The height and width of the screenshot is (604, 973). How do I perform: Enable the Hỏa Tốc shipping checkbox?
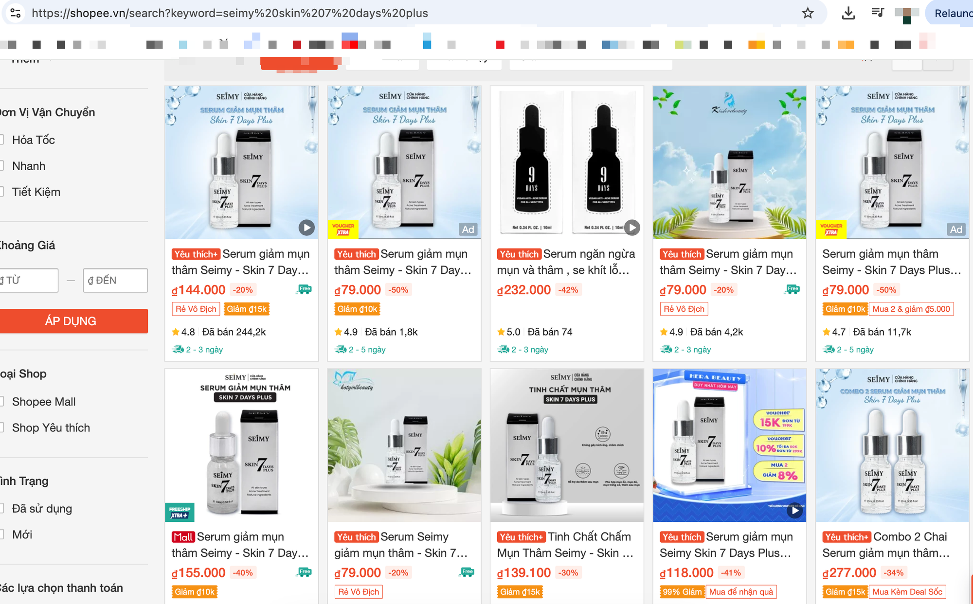[1, 140]
